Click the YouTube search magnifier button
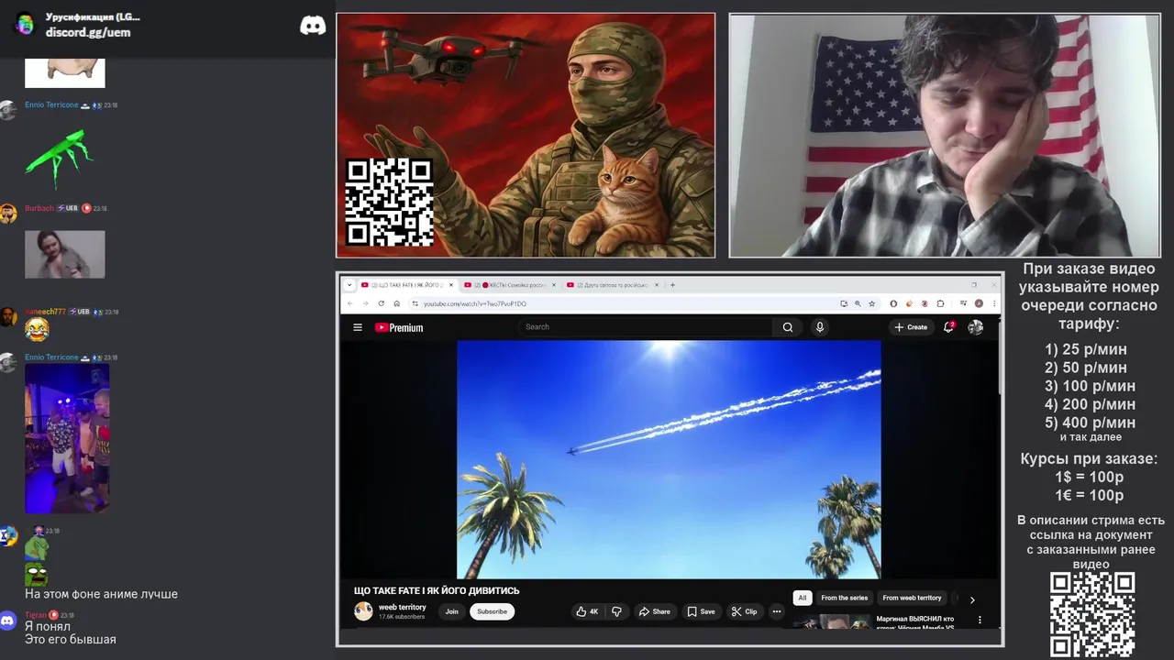The height and width of the screenshot is (660, 1174). coord(787,327)
